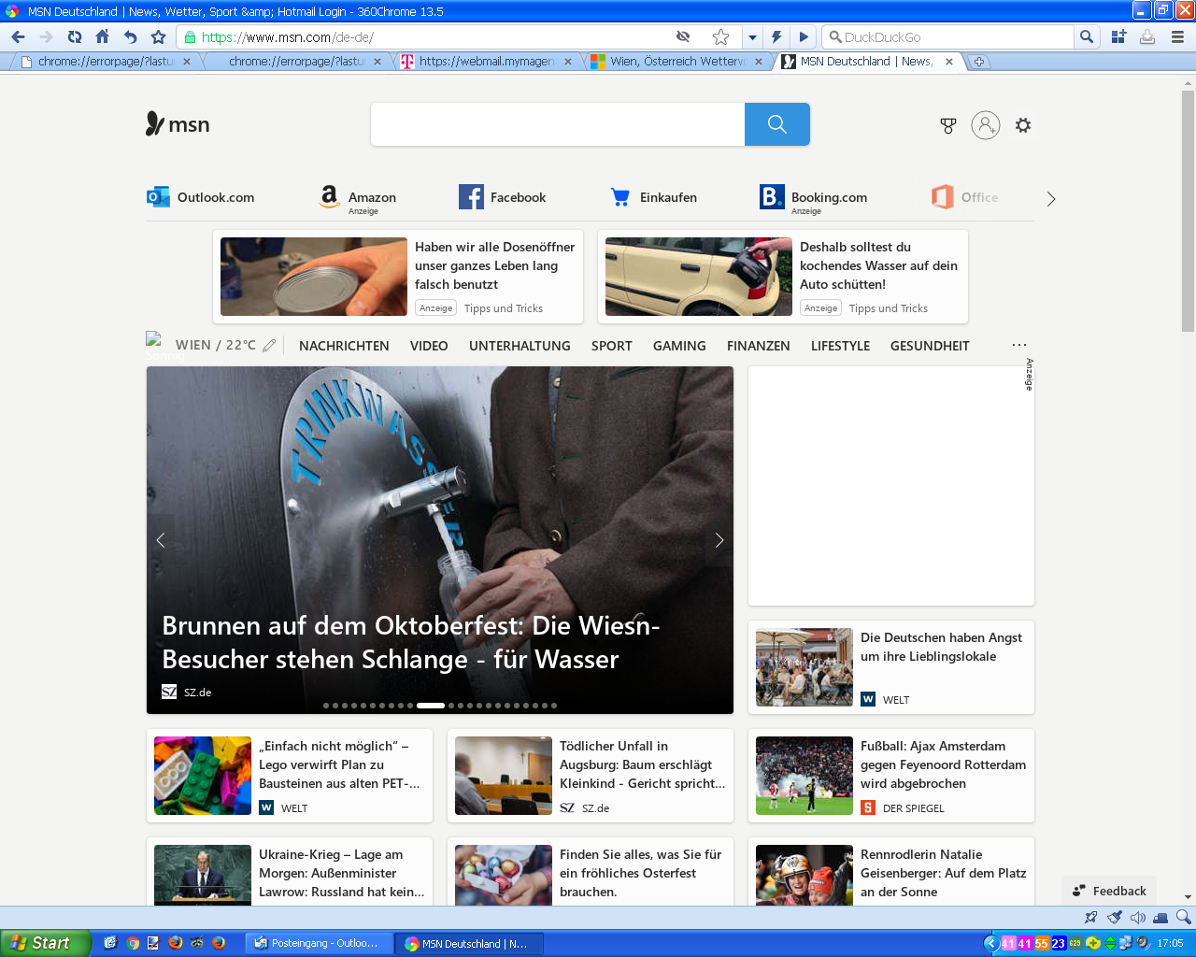
Task: Click the msn logo
Action: click(178, 124)
